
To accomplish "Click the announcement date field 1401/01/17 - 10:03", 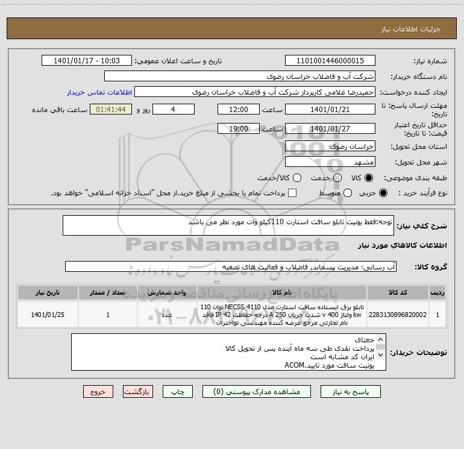I will point(87,60).
